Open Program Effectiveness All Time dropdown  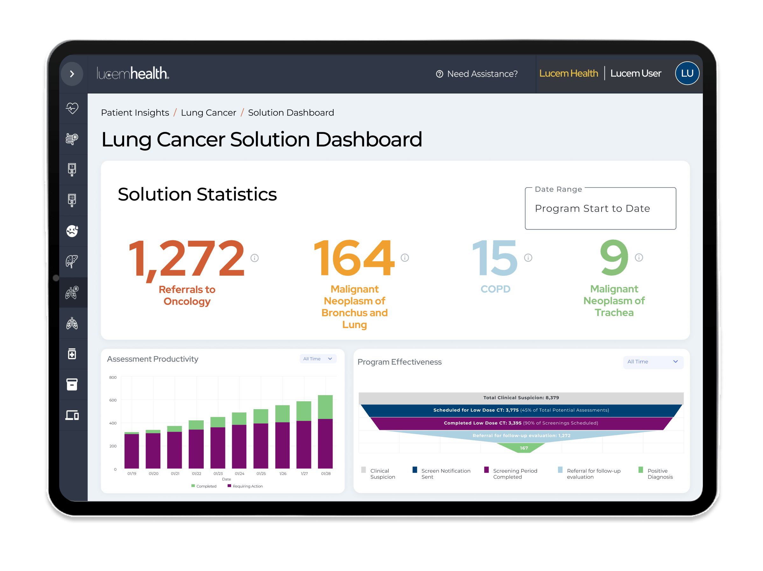click(x=653, y=362)
